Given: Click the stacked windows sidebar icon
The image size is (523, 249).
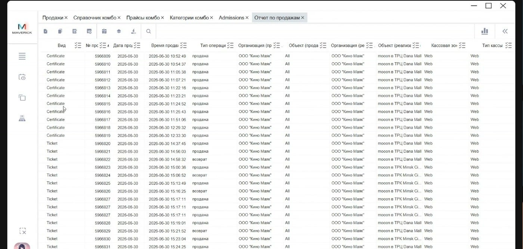Looking at the screenshot, I should coord(22,98).
